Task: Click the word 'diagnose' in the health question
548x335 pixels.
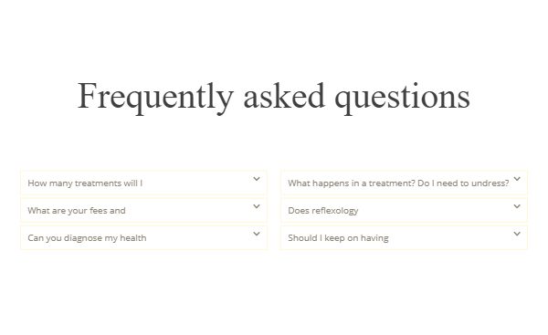Action: (83, 238)
